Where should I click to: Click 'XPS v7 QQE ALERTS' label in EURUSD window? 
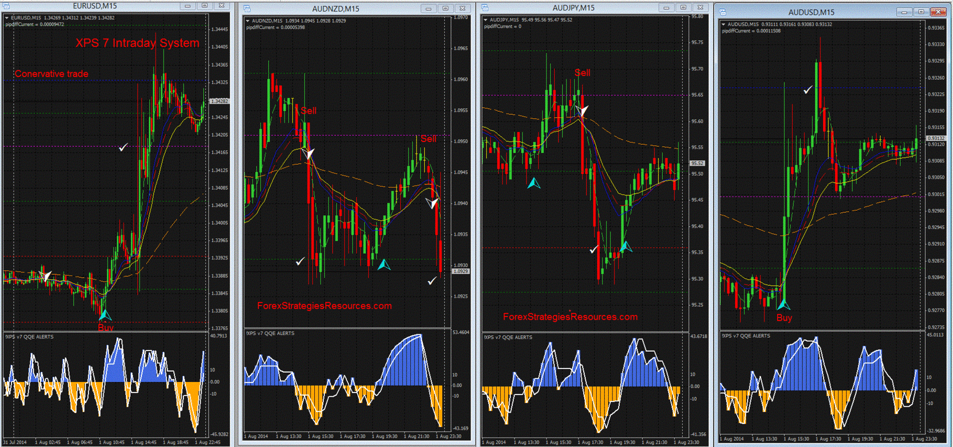[x=29, y=337]
